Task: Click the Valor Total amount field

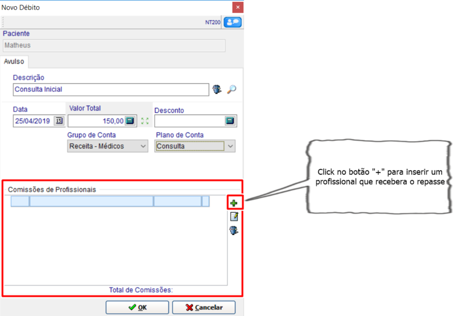Action: point(96,121)
